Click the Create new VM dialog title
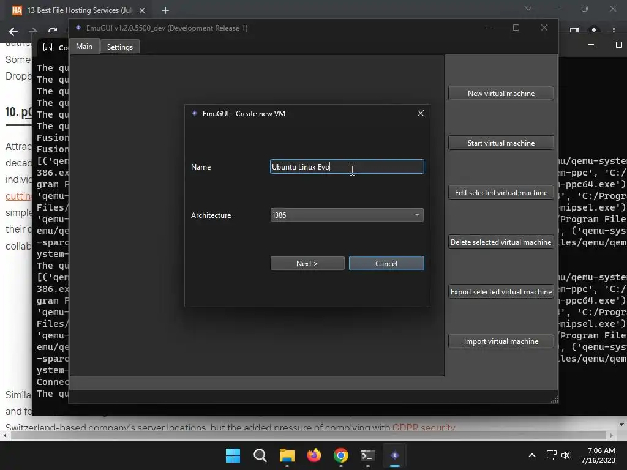 tap(244, 113)
